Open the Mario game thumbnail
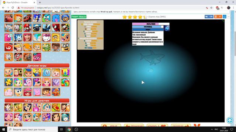Screen dimensions: 236x132 coord(28,28)
